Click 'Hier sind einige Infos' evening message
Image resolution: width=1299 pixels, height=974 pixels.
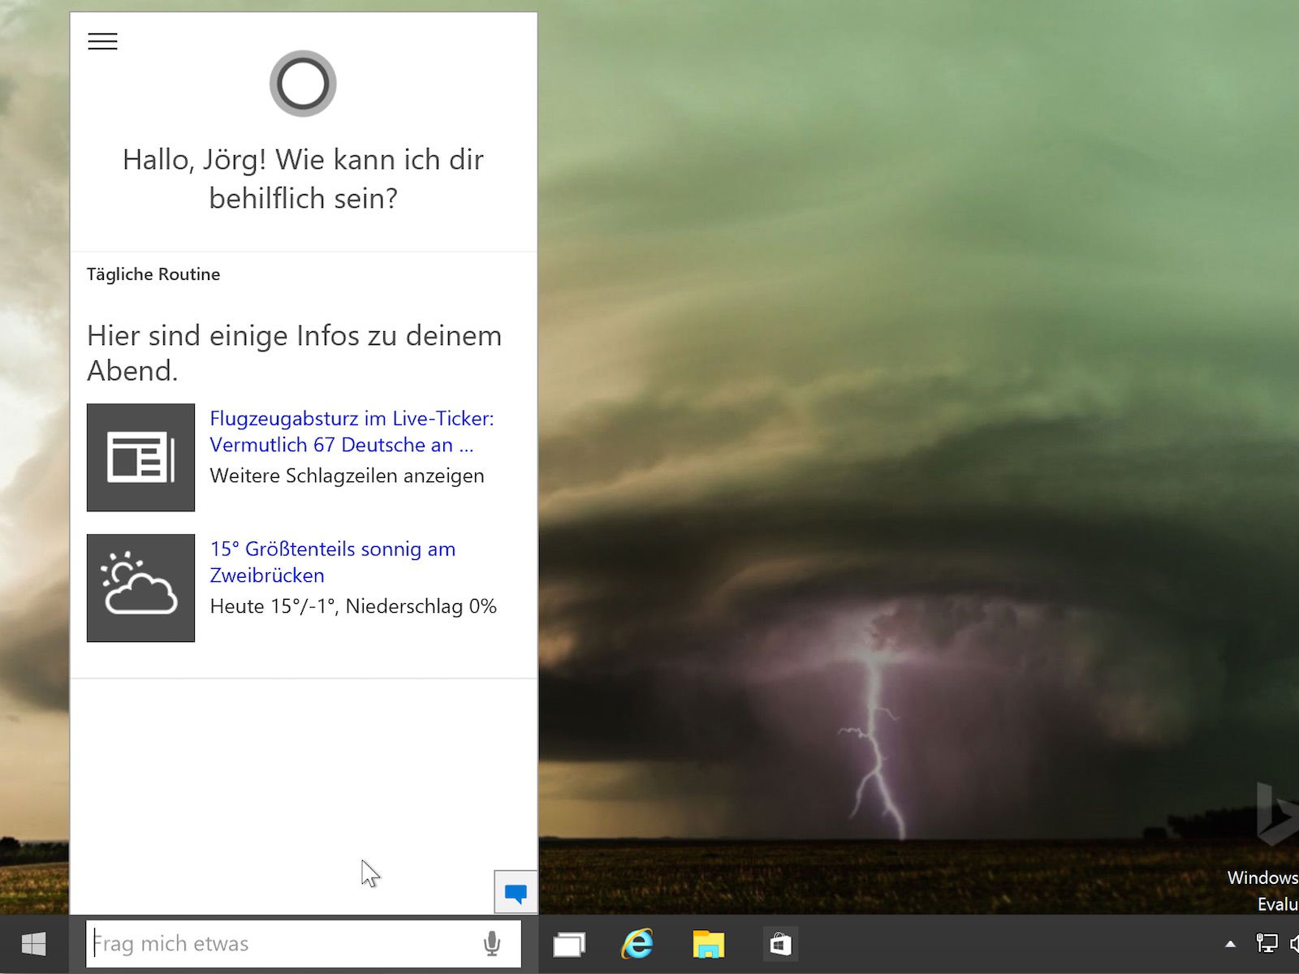coord(295,353)
